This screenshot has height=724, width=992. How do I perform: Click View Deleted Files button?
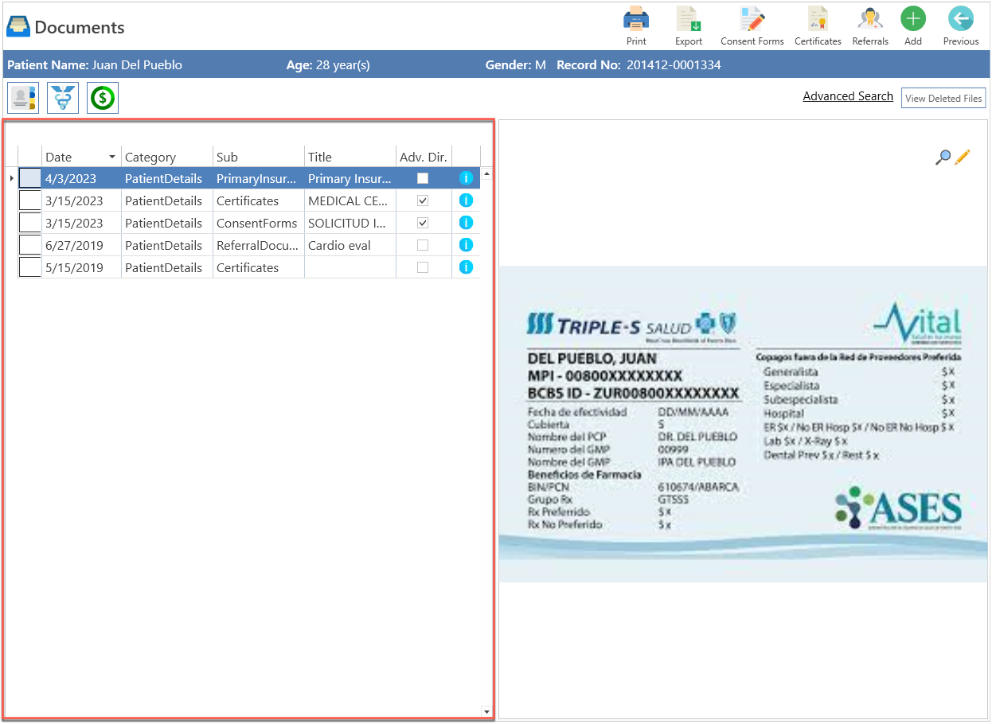click(943, 98)
